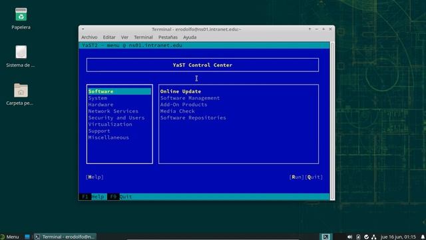Select the Sistema de archivos desktop icon
The image size is (426, 240).
coord(21,52)
